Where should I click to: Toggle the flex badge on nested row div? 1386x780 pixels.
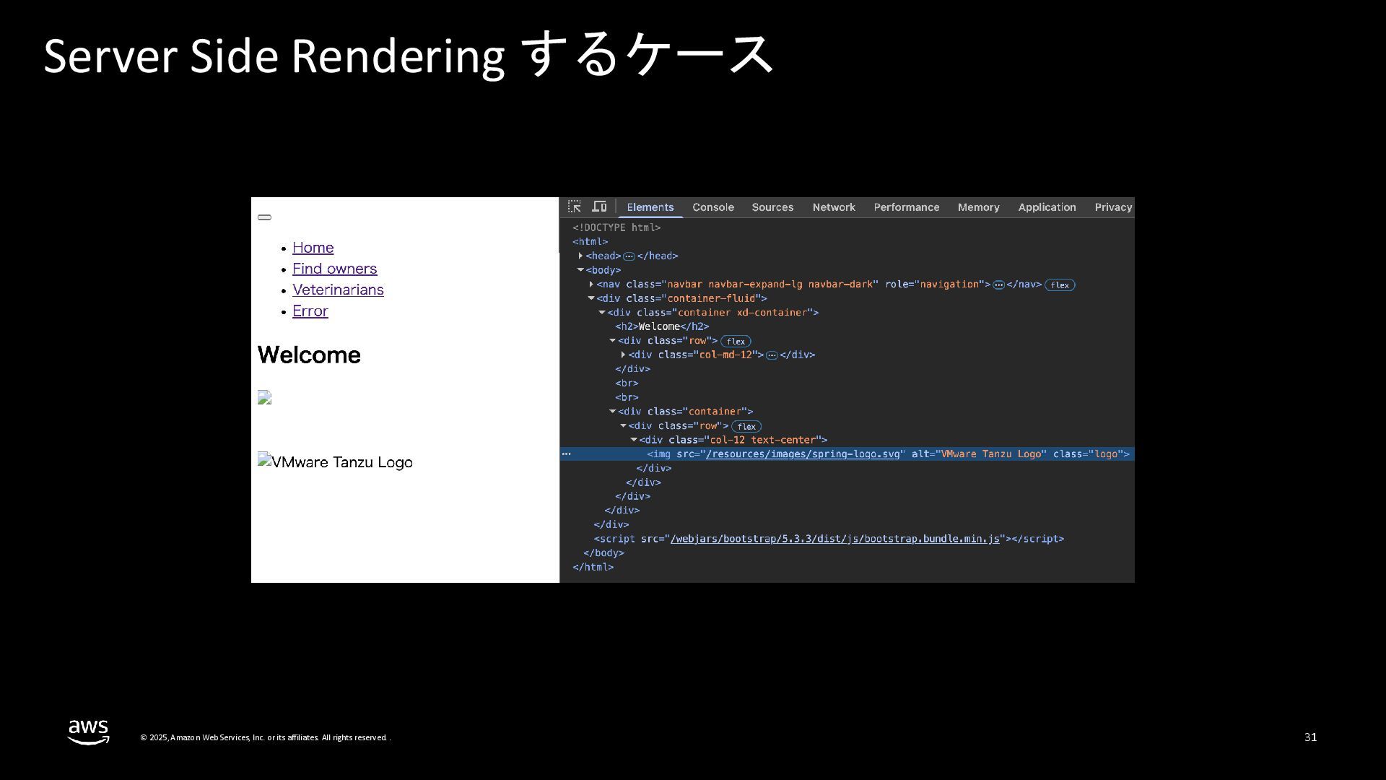coord(746,427)
